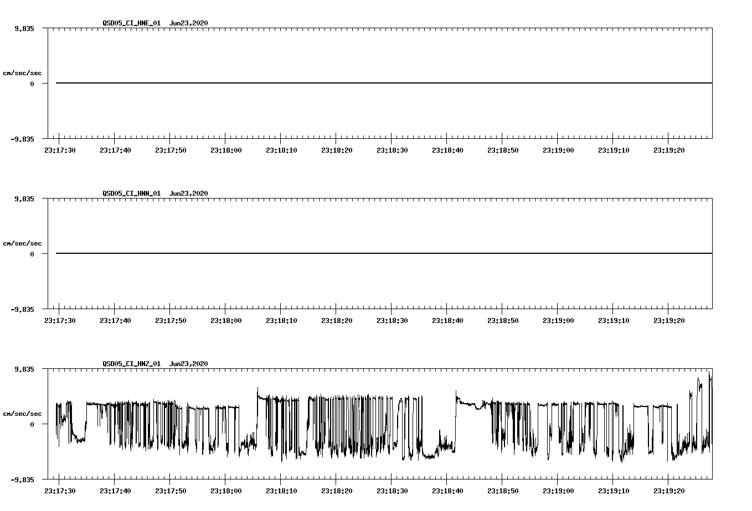Click the cm/sec/sec unit label on the HNN plot
This screenshot has width=752, height=511.
pos(22,243)
